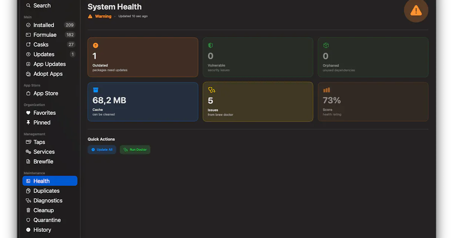Click the green shield icon on Vulnerable card

[211, 45]
